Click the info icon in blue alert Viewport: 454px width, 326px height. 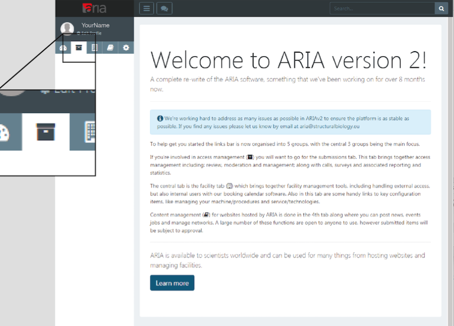coord(160,119)
